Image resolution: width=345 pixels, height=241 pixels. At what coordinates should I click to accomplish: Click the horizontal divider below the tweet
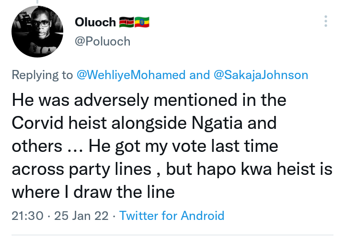coord(172,235)
